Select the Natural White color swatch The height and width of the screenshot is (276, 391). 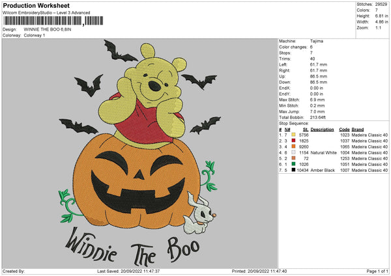293,152
